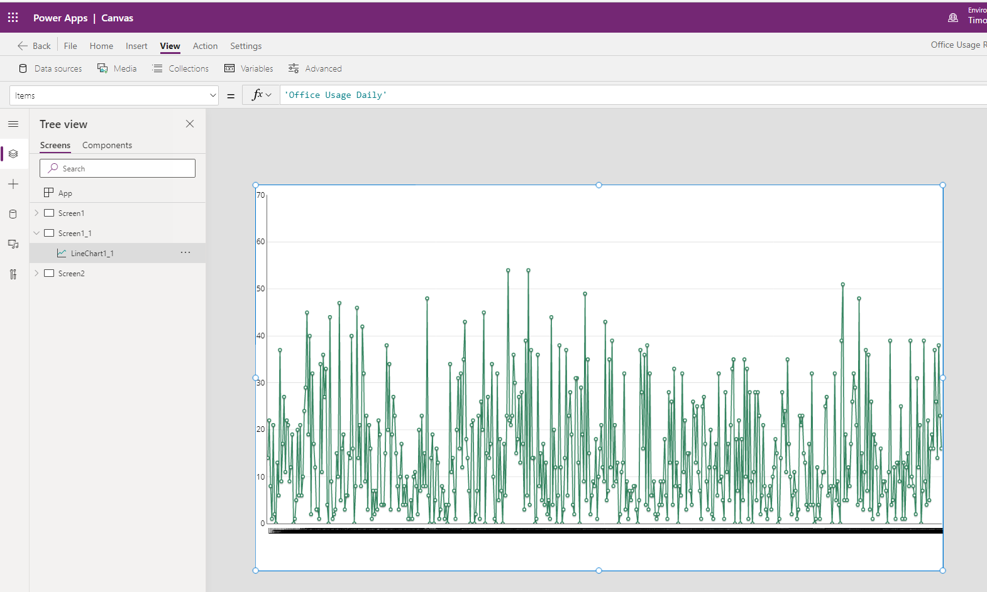Open the Collections ribbon item
The width and height of the screenshot is (987, 592).
pos(180,68)
